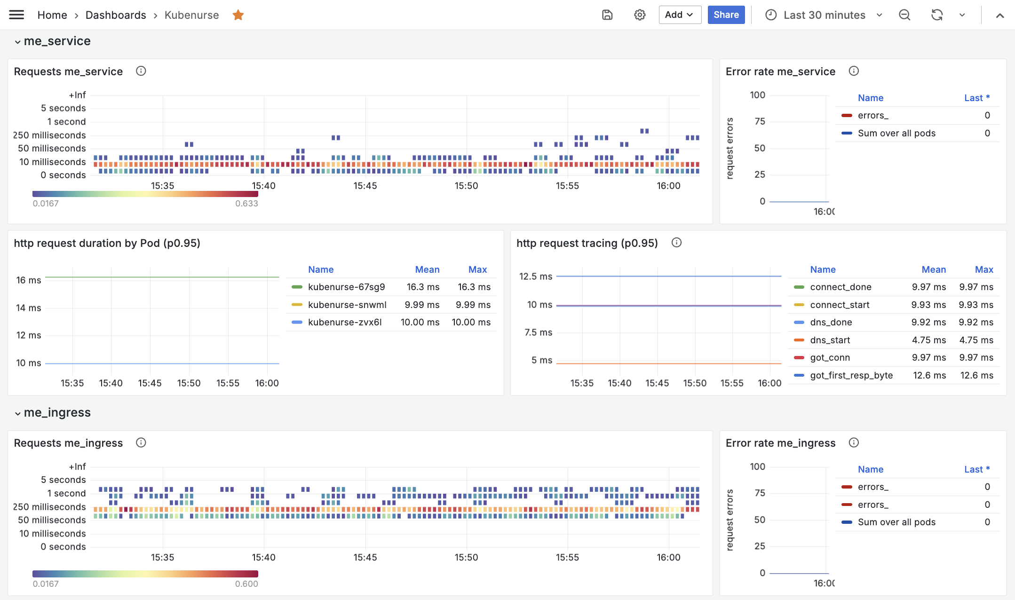1015x600 pixels.
Task: Open refresh interval dropdown arrow
Action: 962,15
